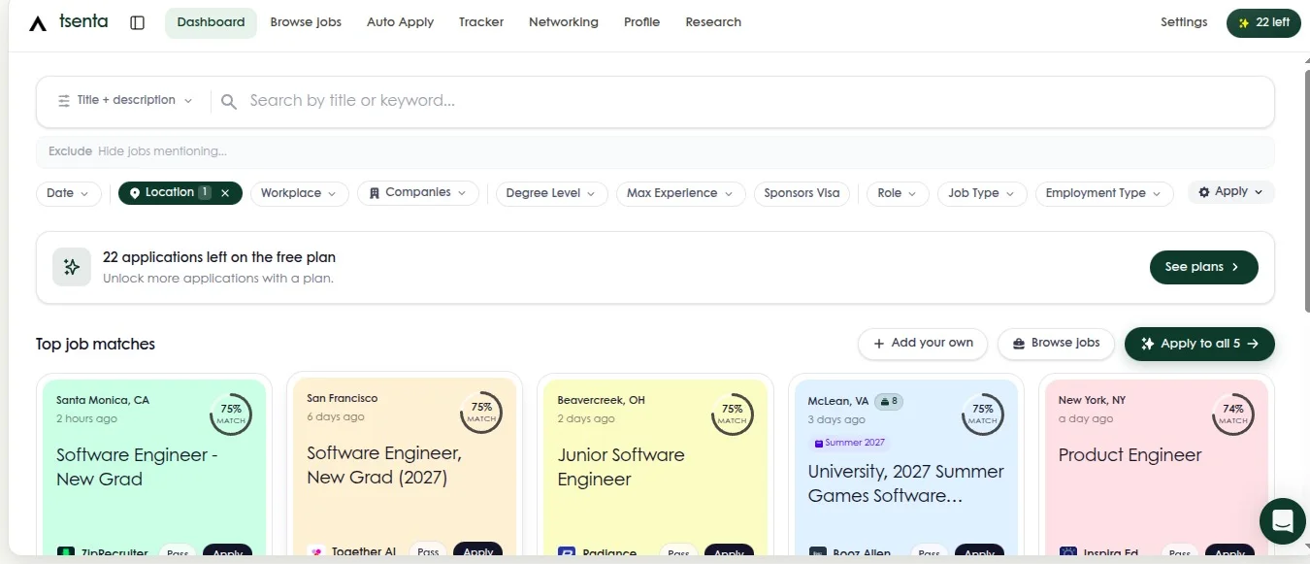
Task: Click the Booz Allen company logo
Action: (x=818, y=553)
